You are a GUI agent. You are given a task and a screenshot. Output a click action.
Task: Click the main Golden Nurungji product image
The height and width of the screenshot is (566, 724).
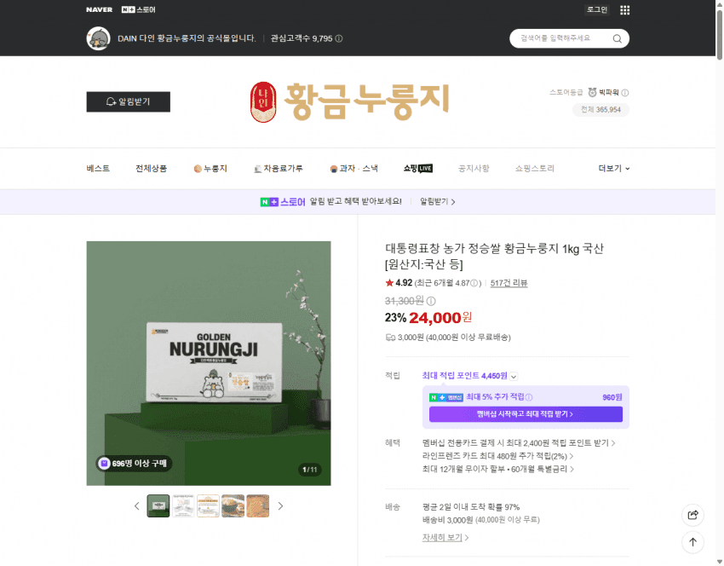pos(209,363)
